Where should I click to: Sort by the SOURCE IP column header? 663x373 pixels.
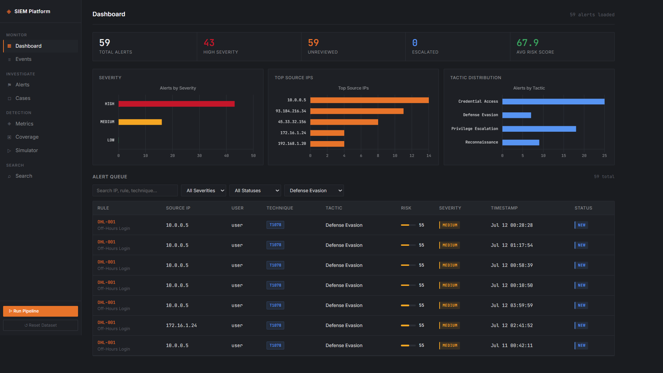click(178, 208)
